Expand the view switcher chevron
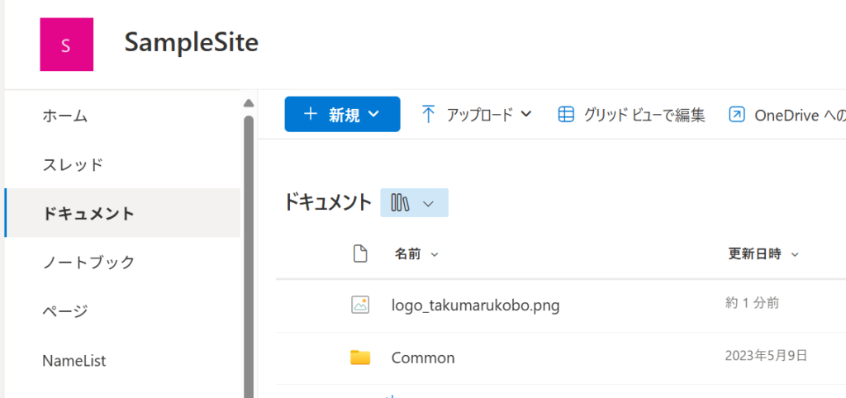The height and width of the screenshot is (398, 846). point(428,203)
